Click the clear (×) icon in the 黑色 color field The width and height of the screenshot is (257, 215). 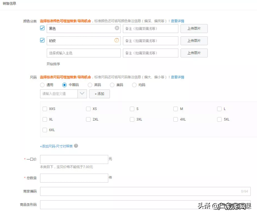pos(117,28)
